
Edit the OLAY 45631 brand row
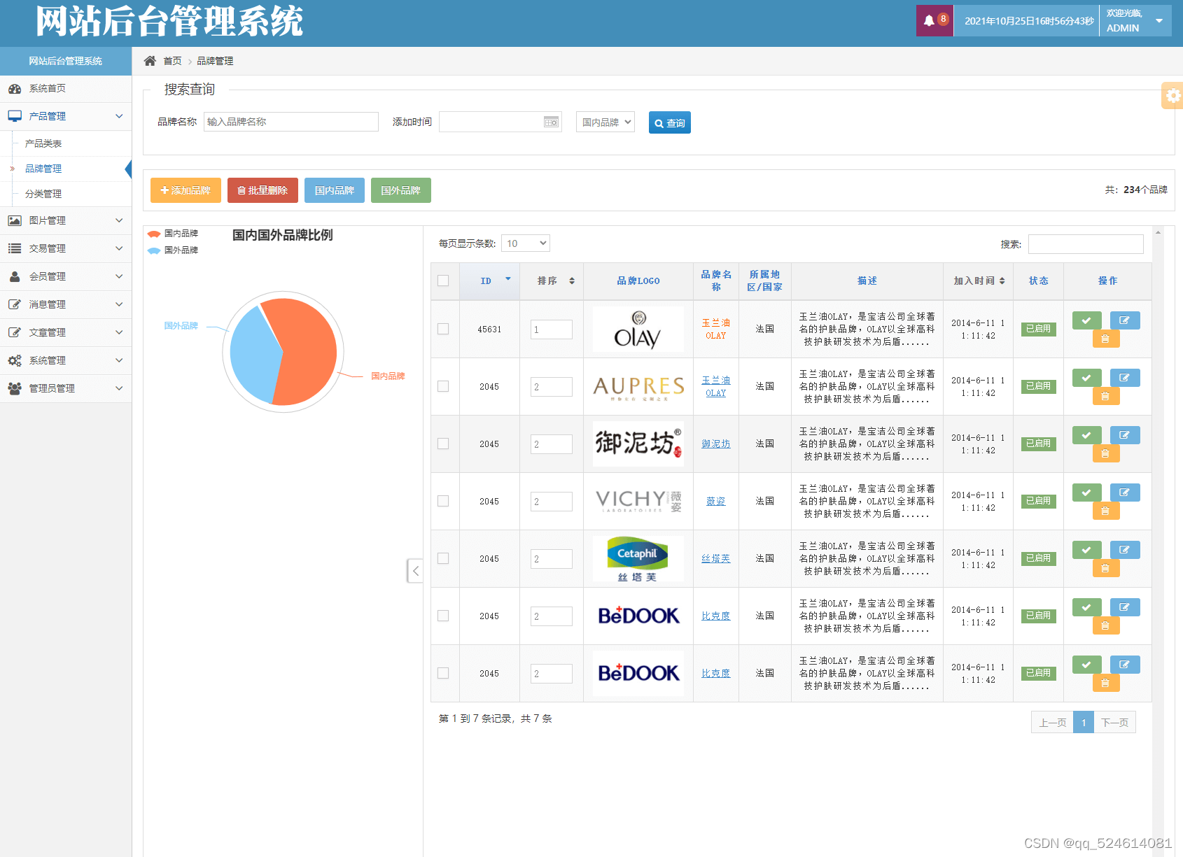(1125, 320)
